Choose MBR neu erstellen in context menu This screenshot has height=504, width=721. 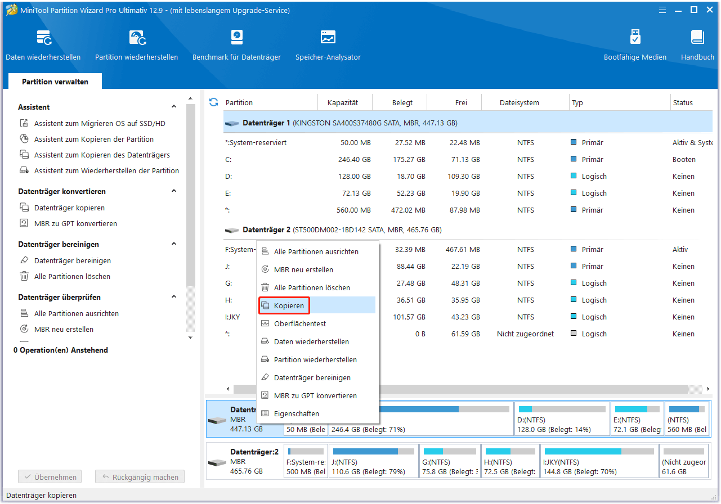[x=317, y=269]
